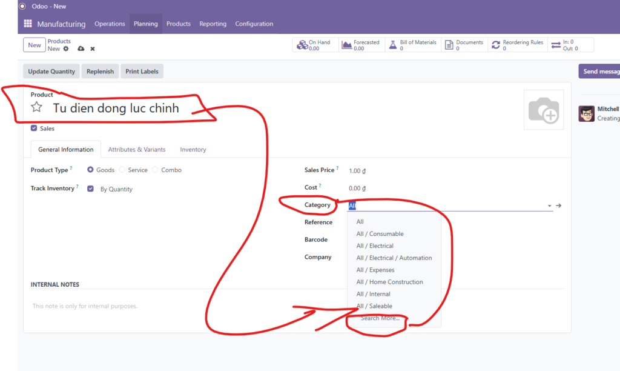The image size is (620, 371).
Task: Upload product image via camera icon
Action: (543, 110)
